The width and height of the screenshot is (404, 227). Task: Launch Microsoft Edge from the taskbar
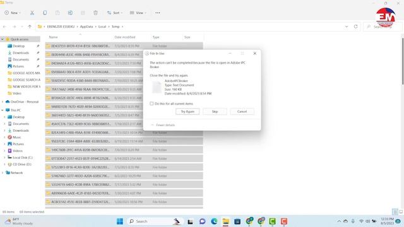214,221
